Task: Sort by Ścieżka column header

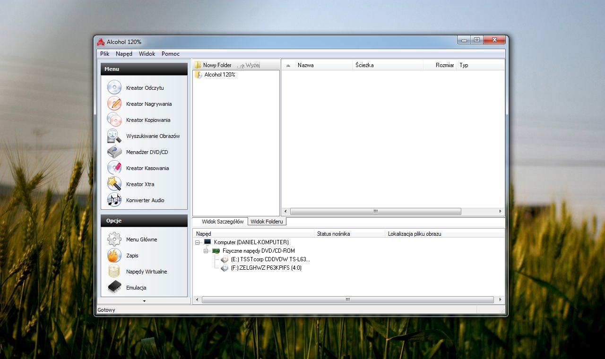Action: (388, 65)
